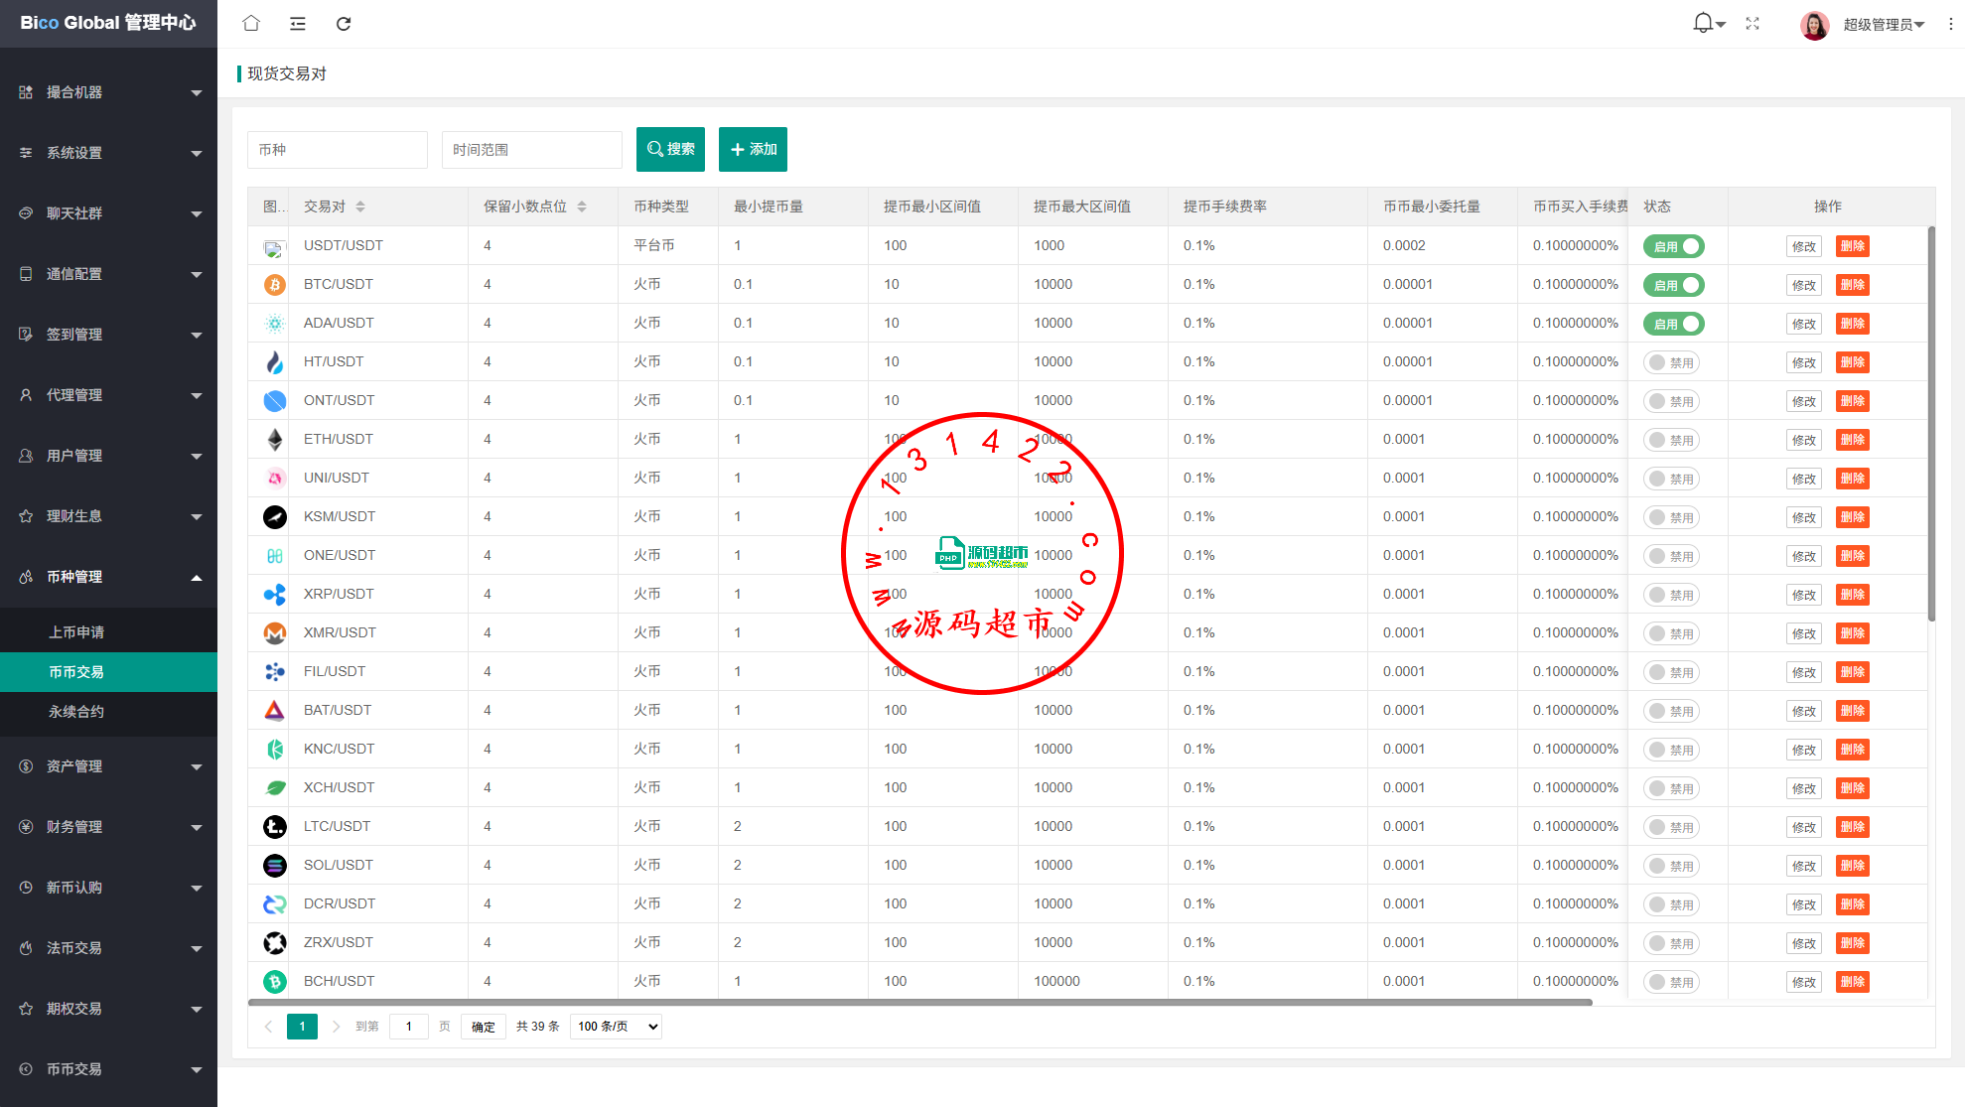
Task: Click the vertical table scrollbar
Action: click(x=1931, y=424)
